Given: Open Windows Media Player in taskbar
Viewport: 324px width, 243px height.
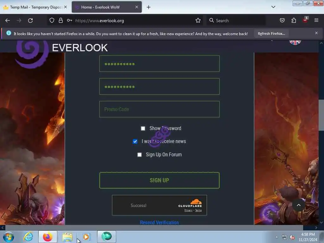Looking at the screenshot, I should pos(86,237).
